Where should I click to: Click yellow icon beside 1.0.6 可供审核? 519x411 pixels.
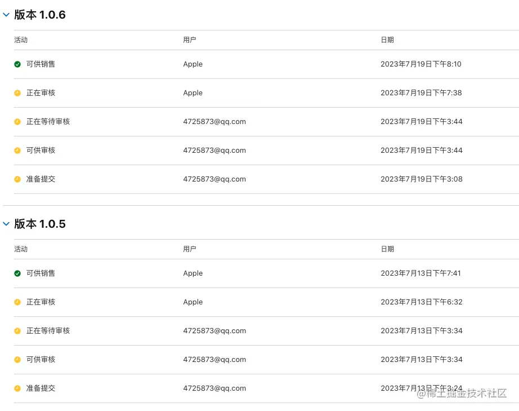17,151
